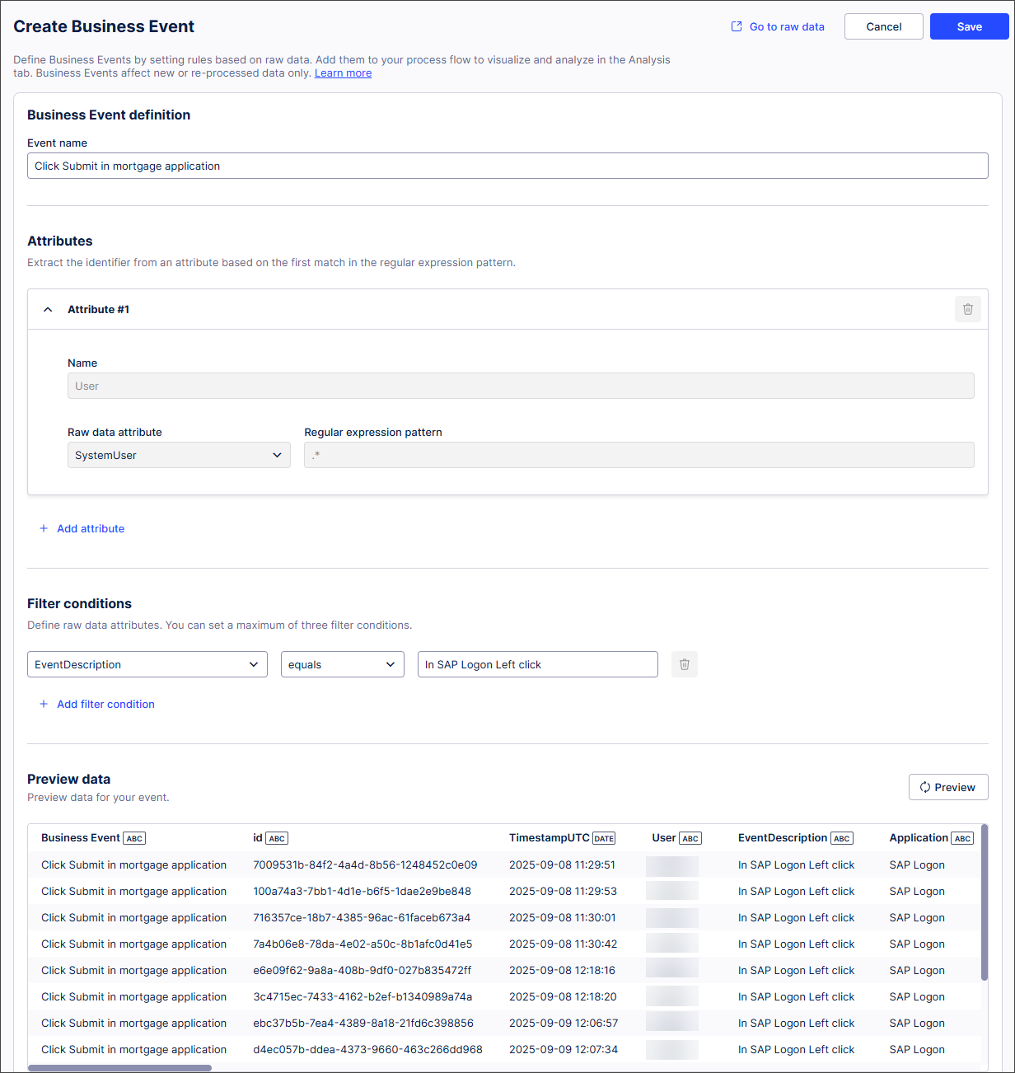The width and height of the screenshot is (1015, 1073).
Task: Remove the EventDescription filter via trash icon
Action: click(x=684, y=664)
